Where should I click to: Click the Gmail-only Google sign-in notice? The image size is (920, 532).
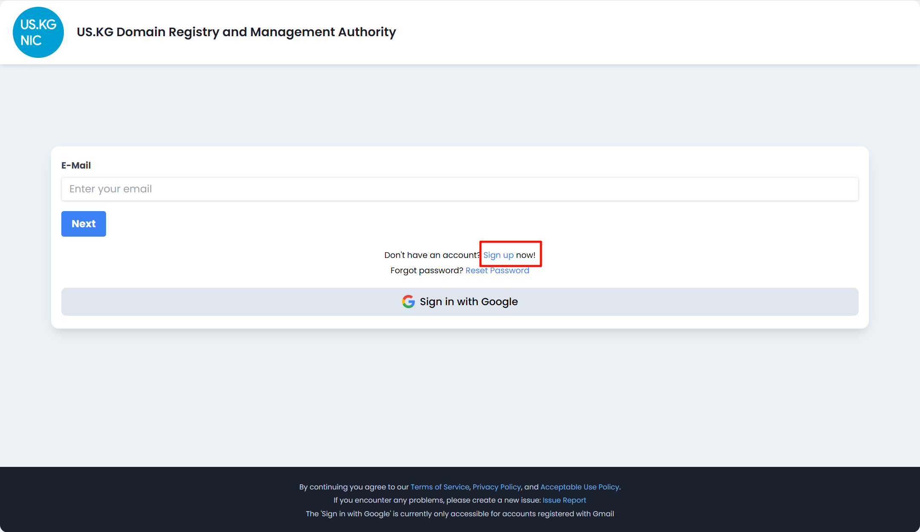click(460, 514)
